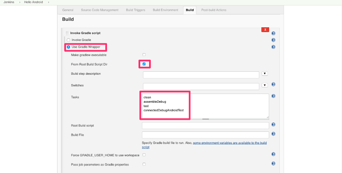
Task: Select the Invoke Gradle radio button
Action: (68, 40)
